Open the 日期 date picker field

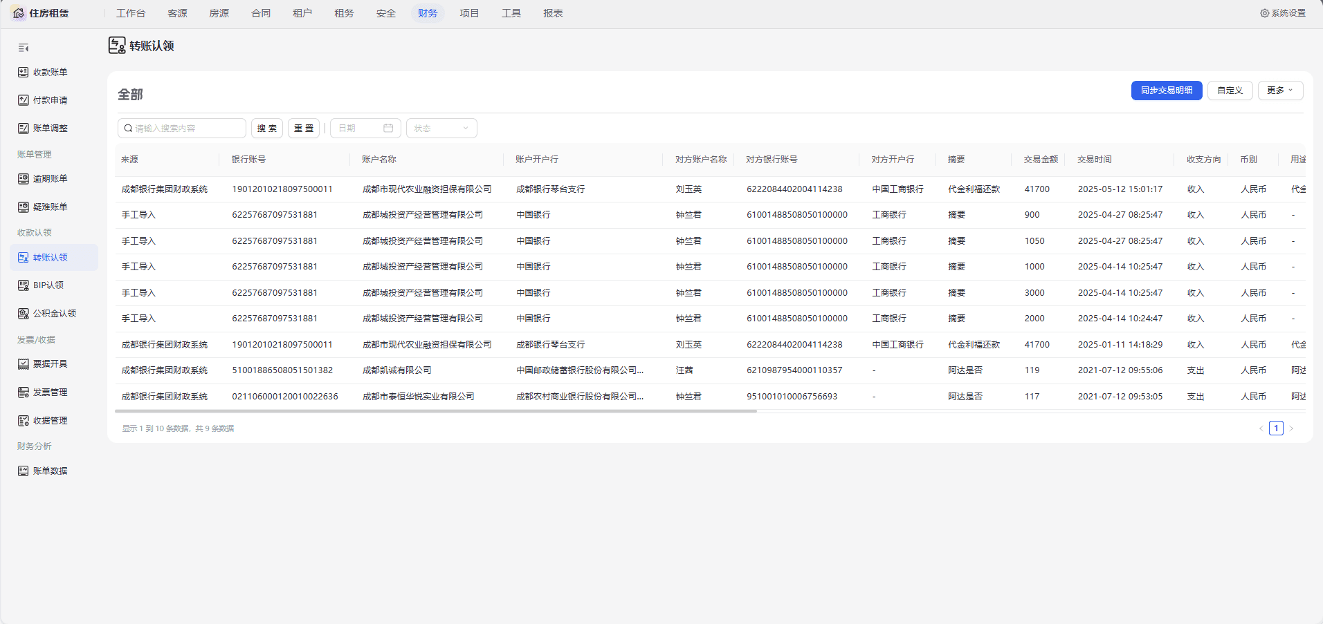[365, 129]
